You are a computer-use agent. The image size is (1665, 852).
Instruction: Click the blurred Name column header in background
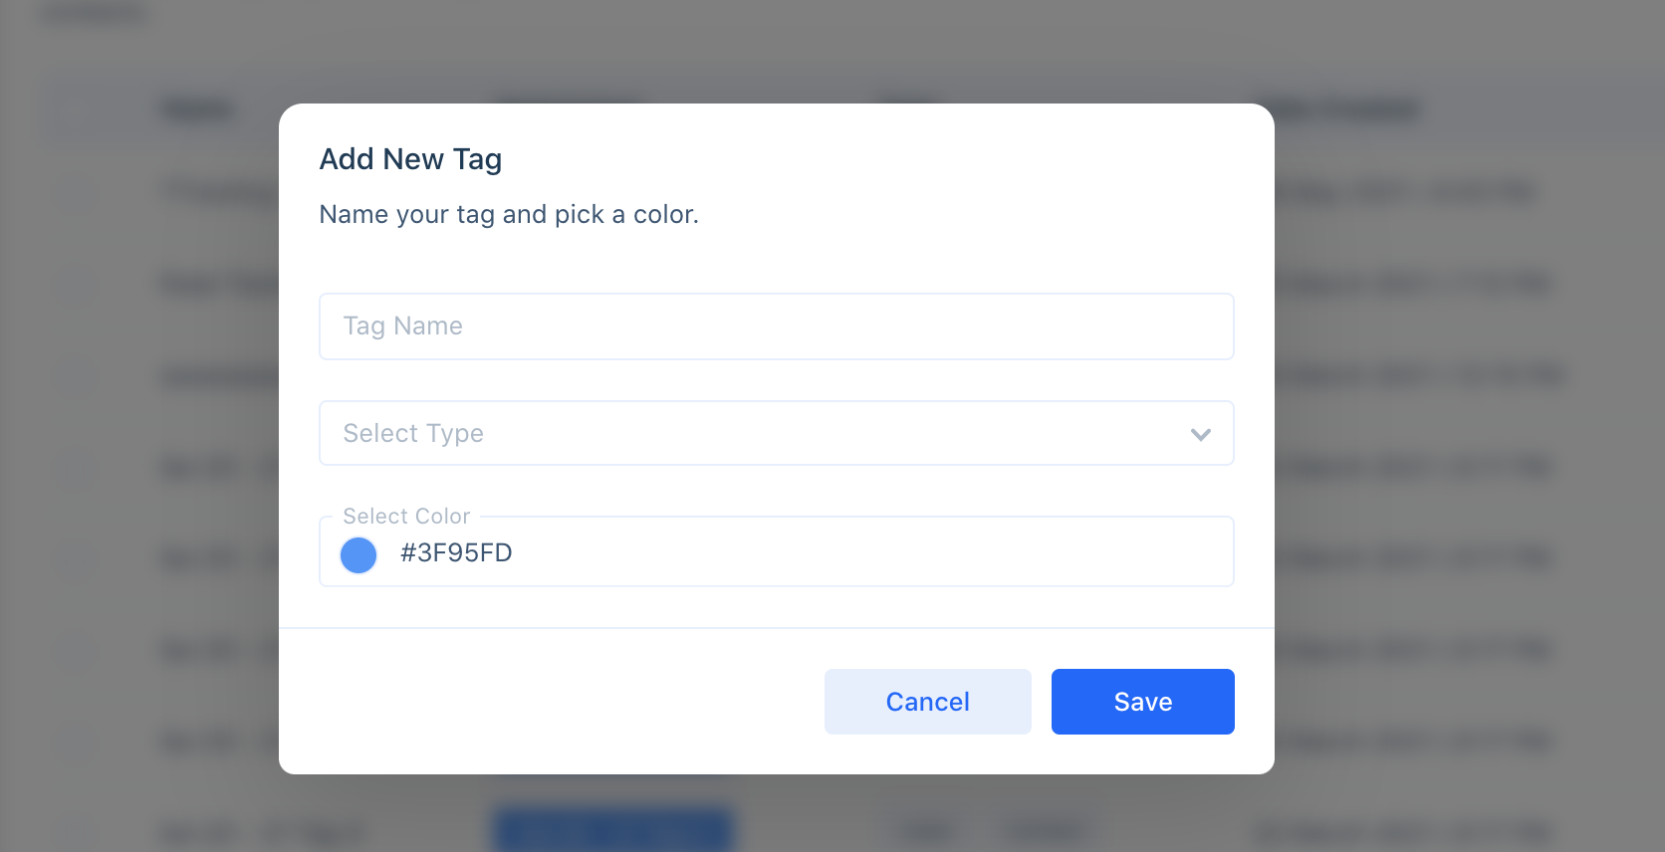coord(199,109)
